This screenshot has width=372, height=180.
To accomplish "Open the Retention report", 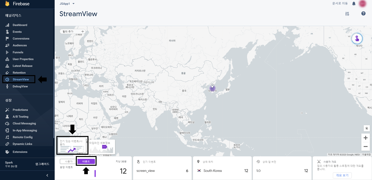I will point(19,73).
